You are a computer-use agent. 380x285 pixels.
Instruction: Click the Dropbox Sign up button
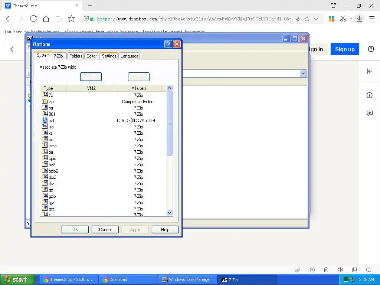click(345, 49)
